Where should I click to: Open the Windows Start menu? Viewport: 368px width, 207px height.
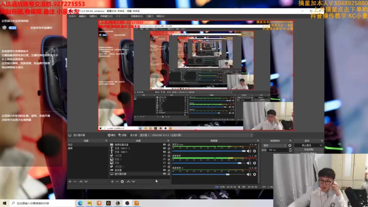coord(5,203)
